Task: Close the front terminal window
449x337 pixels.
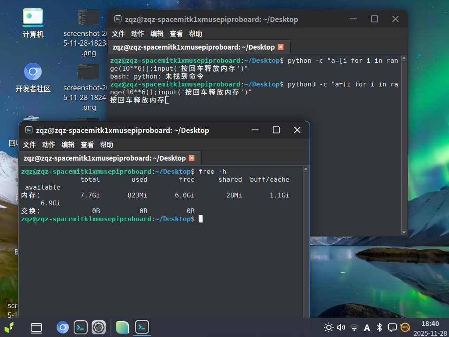Action: point(297,130)
